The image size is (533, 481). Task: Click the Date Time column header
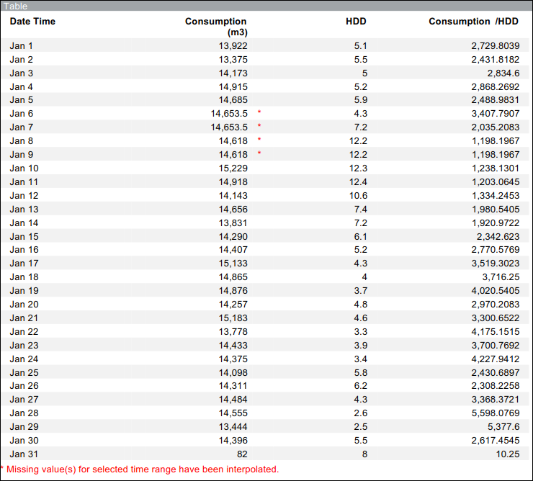[x=32, y=22]
